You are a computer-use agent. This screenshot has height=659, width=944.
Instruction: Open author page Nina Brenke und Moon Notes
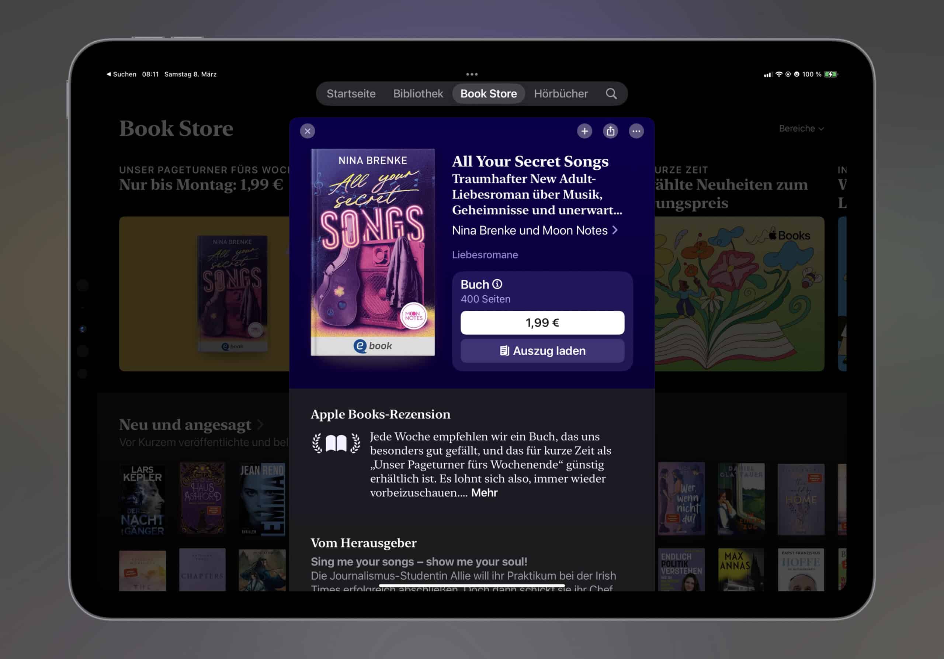[534, 230]
